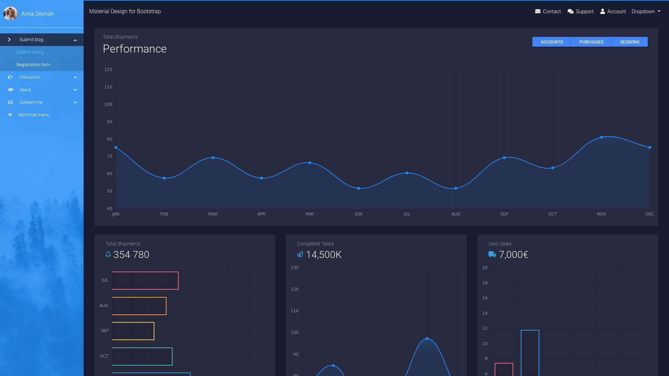The image size is (669, 376).
Task: Open the Registration form menu item
Action: [x=33, y=65]
